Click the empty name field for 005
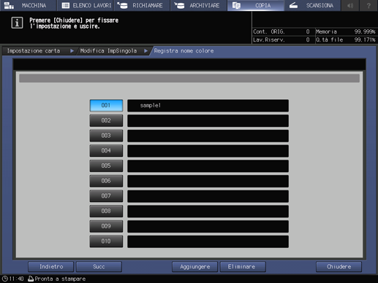The height and width of the screenshot is (283, 378). coord(208,166)
